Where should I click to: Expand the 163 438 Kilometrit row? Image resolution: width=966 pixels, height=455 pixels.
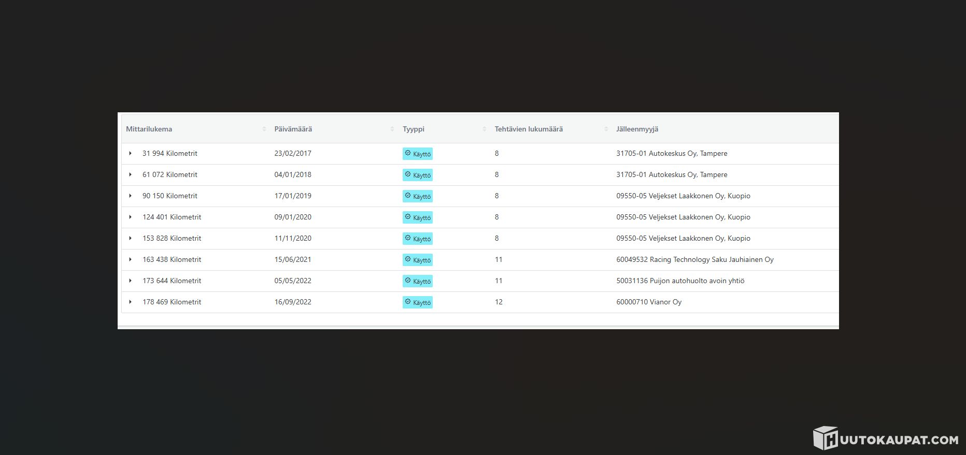pyautogui.click(x=130, y=259)
